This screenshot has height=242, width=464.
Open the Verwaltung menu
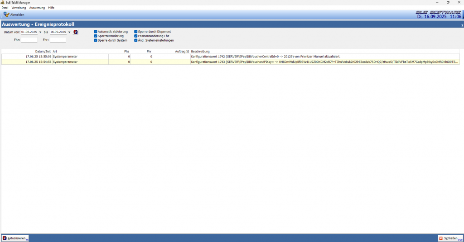[19, 8]
